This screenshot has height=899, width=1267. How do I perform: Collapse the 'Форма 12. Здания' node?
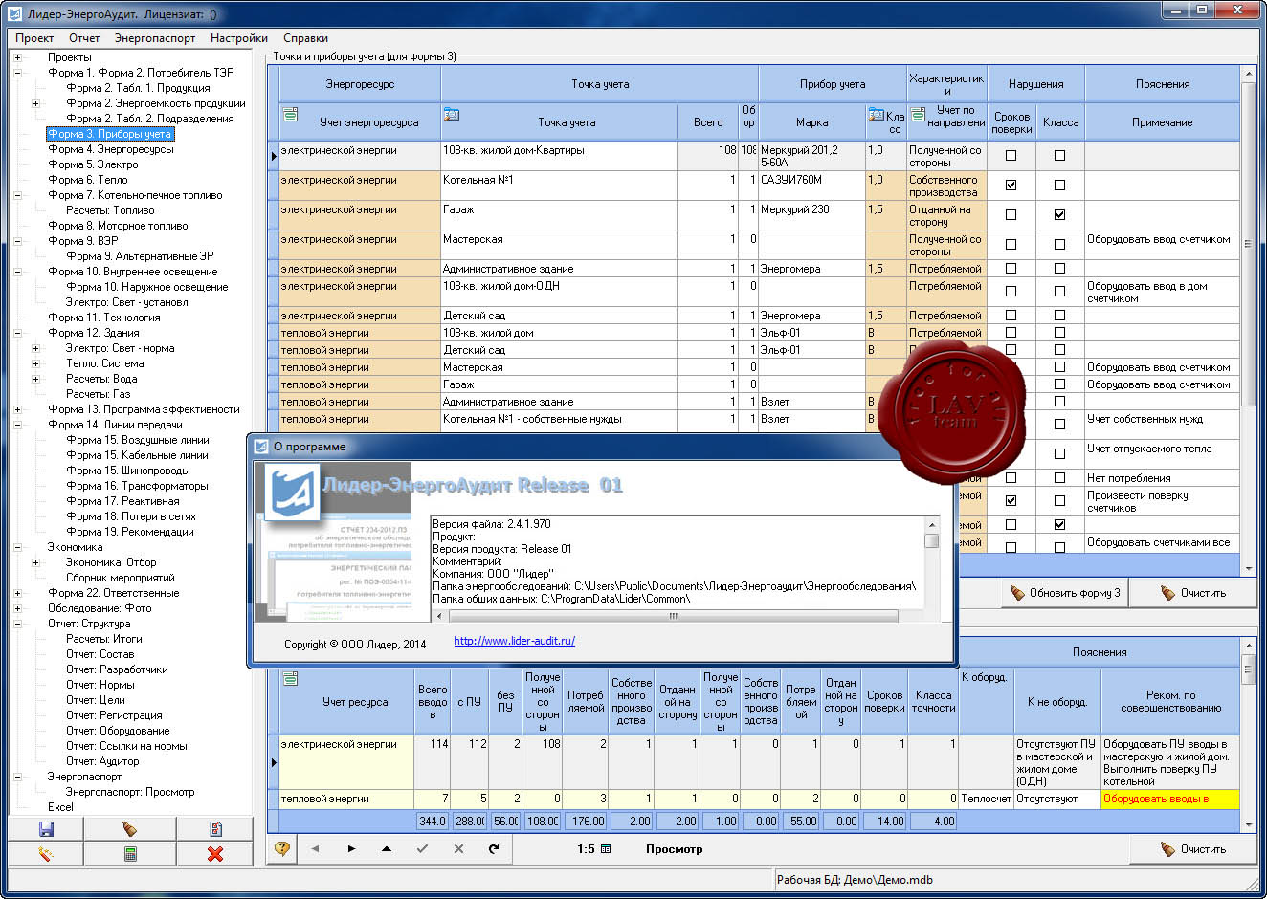(x=17, y=333)
